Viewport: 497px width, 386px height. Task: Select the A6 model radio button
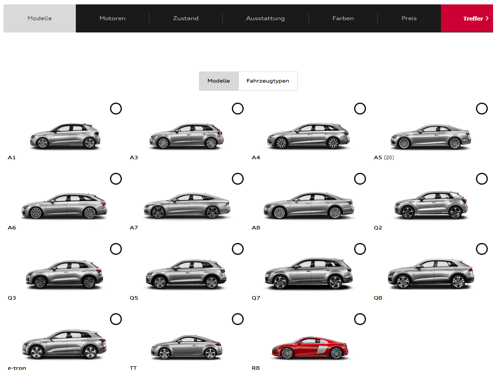coord(116,179)
